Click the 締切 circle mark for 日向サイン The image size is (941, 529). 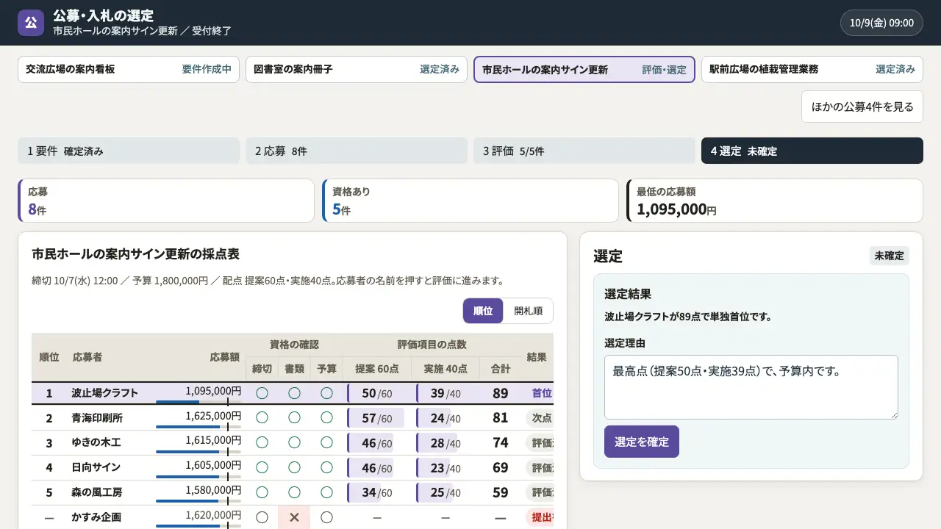262,467
